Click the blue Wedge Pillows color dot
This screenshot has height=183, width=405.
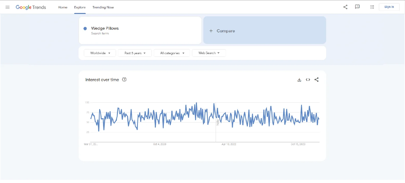tap(85, 29)
